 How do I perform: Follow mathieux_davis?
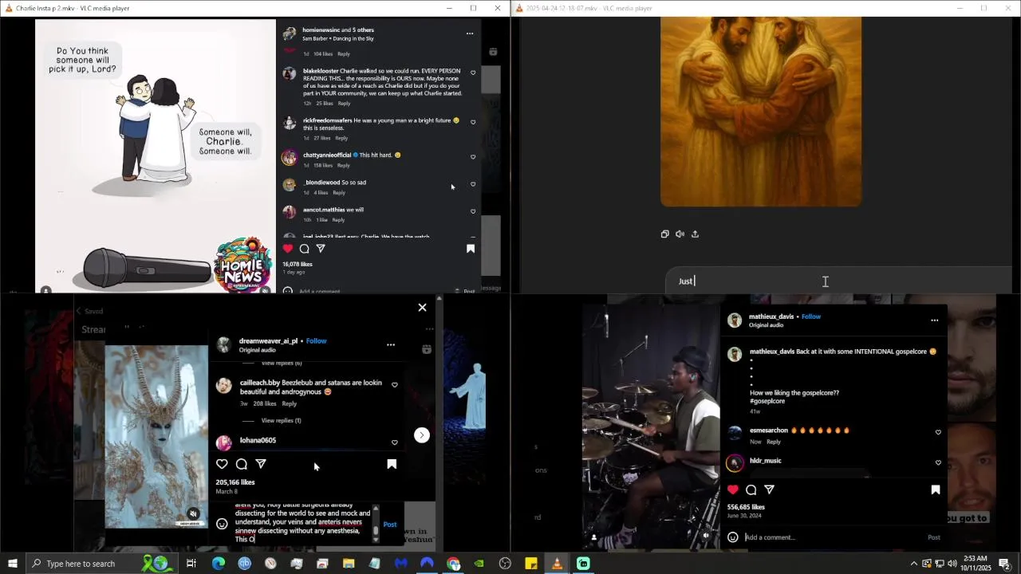(811, 316)
